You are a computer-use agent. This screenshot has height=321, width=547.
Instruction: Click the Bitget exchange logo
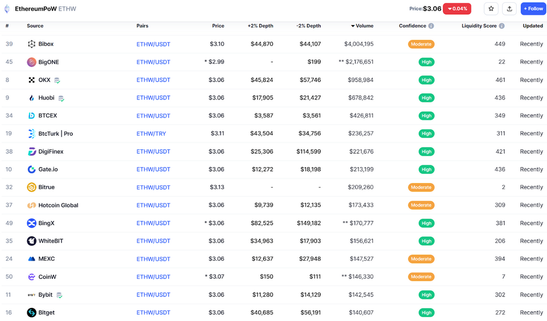pos(32,312)
